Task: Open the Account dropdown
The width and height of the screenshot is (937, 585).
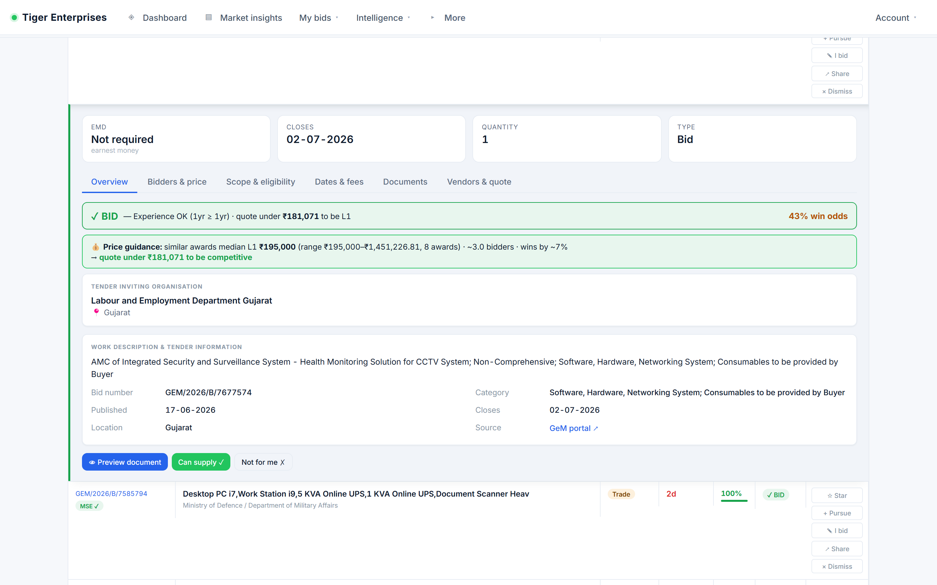Action: pyautogui.click(x=896, y=18)
